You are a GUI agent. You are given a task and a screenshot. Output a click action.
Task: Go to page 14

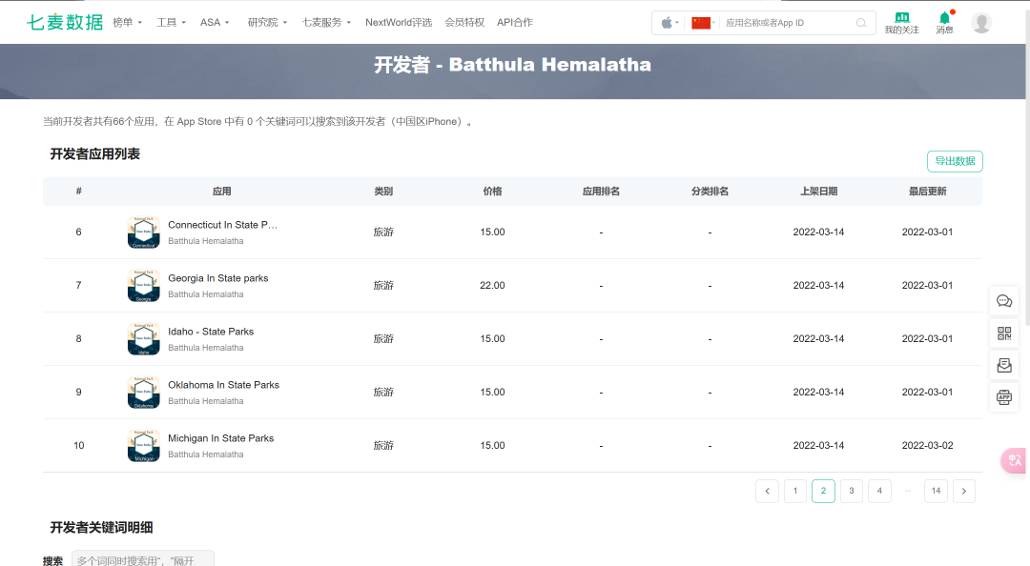[937, 491]
